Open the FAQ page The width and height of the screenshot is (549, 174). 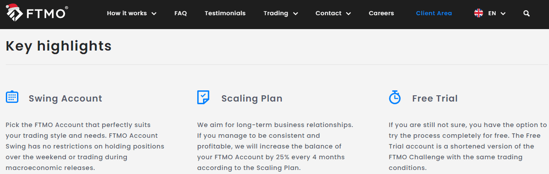tap(181, 13)
